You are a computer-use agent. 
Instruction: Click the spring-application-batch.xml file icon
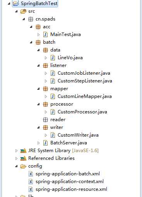tap(31, 174)
